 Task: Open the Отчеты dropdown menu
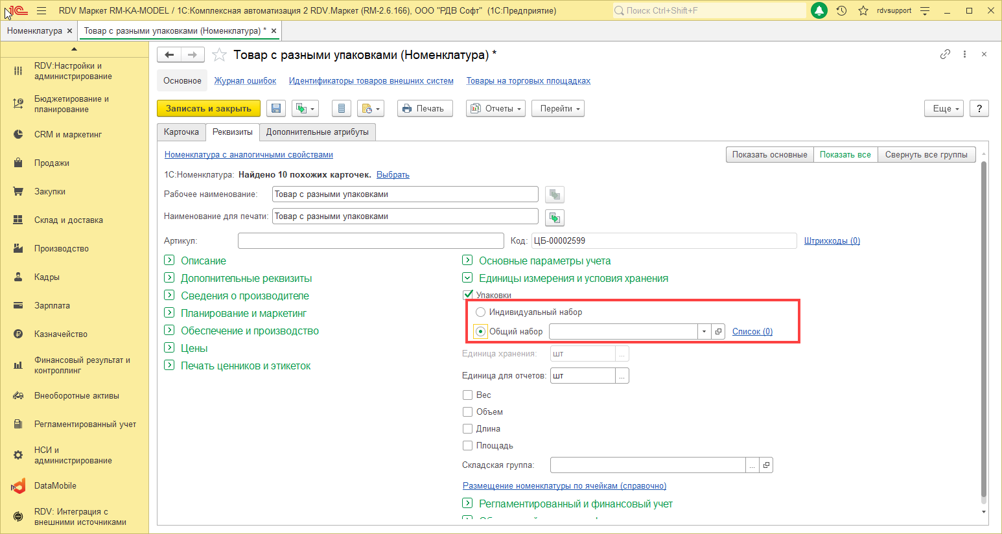click(496, 109)
